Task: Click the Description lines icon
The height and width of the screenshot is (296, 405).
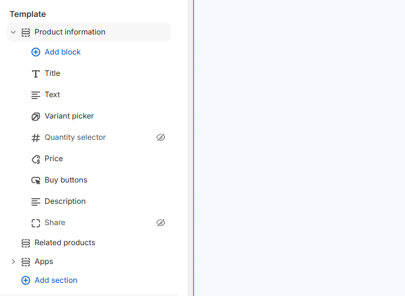Action: coord(36,201)
